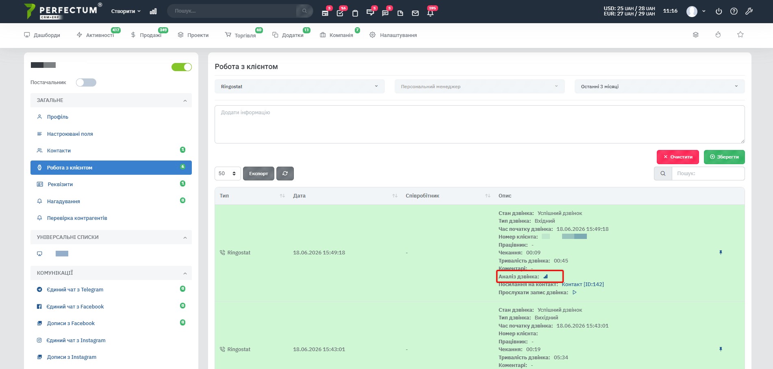Open the Компанія menu

point(337,35)
